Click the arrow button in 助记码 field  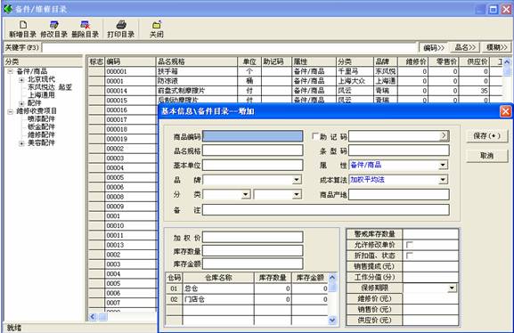[x=444, y=135]
